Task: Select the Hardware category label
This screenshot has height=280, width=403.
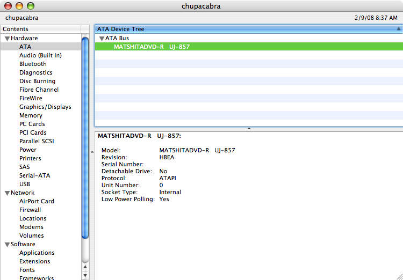Action: pos(24,38)
